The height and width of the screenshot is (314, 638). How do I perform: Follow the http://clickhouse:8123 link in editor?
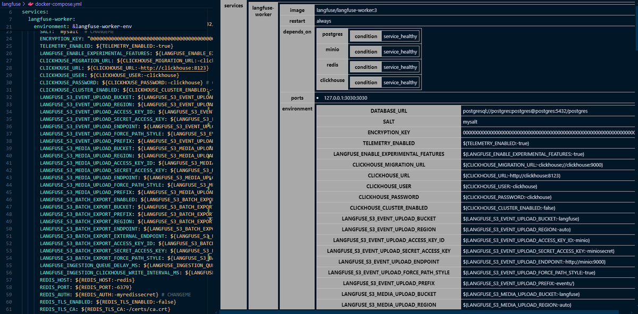click(174, 68)
